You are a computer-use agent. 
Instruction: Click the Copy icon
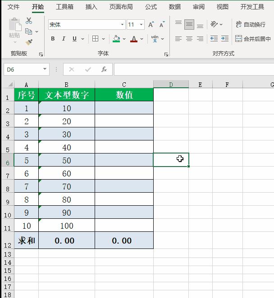28,32
